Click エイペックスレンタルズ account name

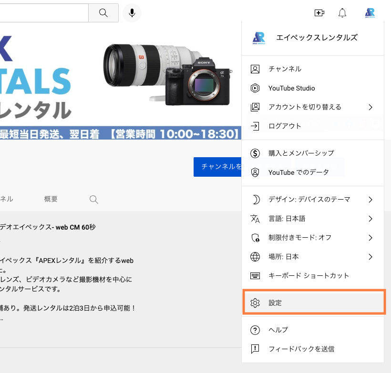coord(317,38)
